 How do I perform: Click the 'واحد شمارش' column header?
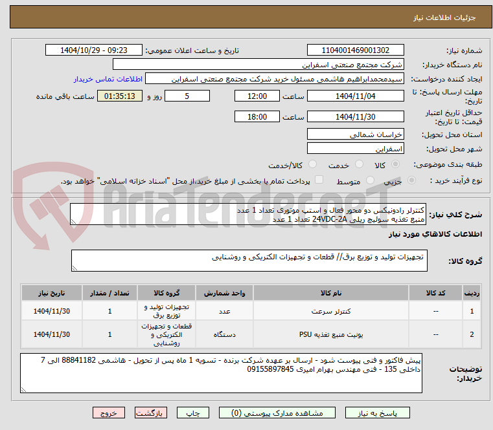225,293
